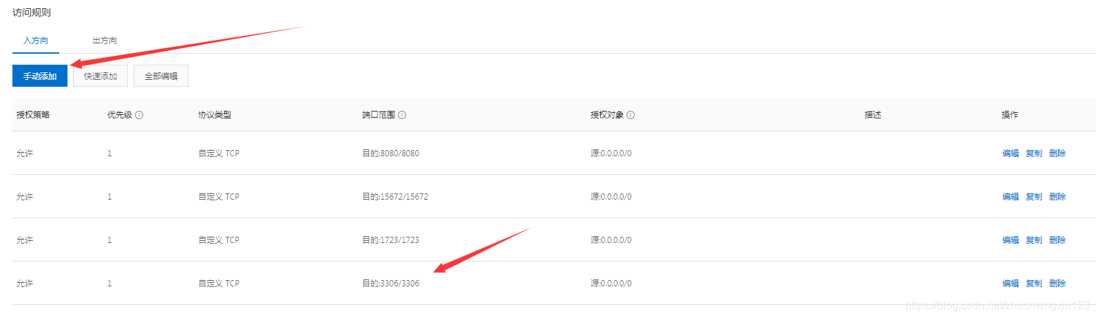1096x318 pixels.
Task: Click 源:0.0.0.0/0 in the 3306 row
Action: click(x=611, y=284)
